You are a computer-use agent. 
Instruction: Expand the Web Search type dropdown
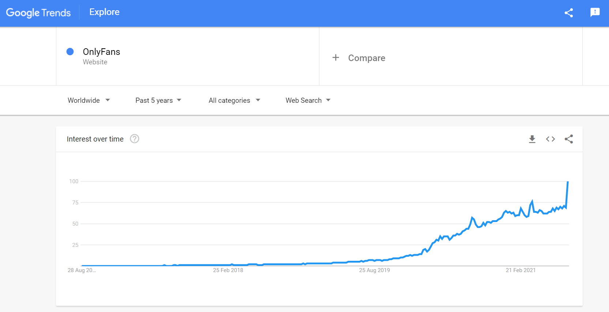tap(308, 100)
